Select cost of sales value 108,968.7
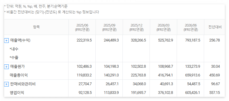 pyautogui.click(x=166, y=67)
